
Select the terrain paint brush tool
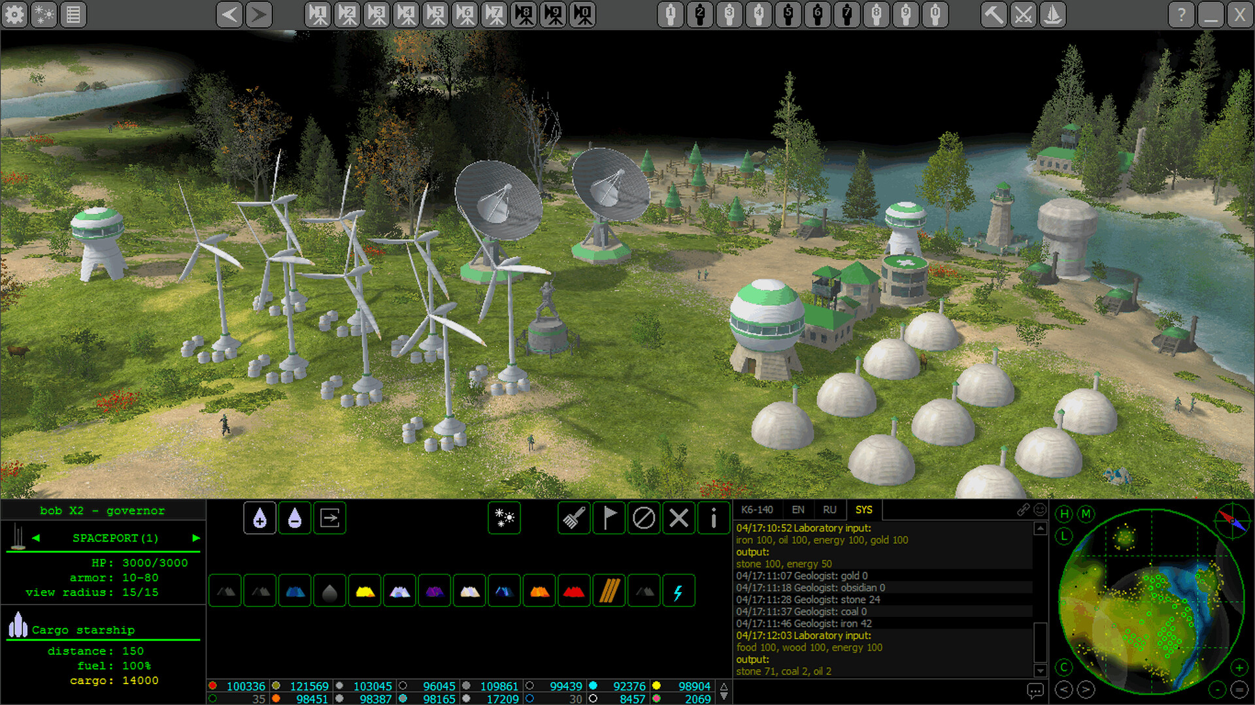click(573, 518)
